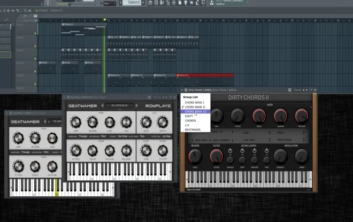Adjust modulation SPEED knob

point(302,157)
